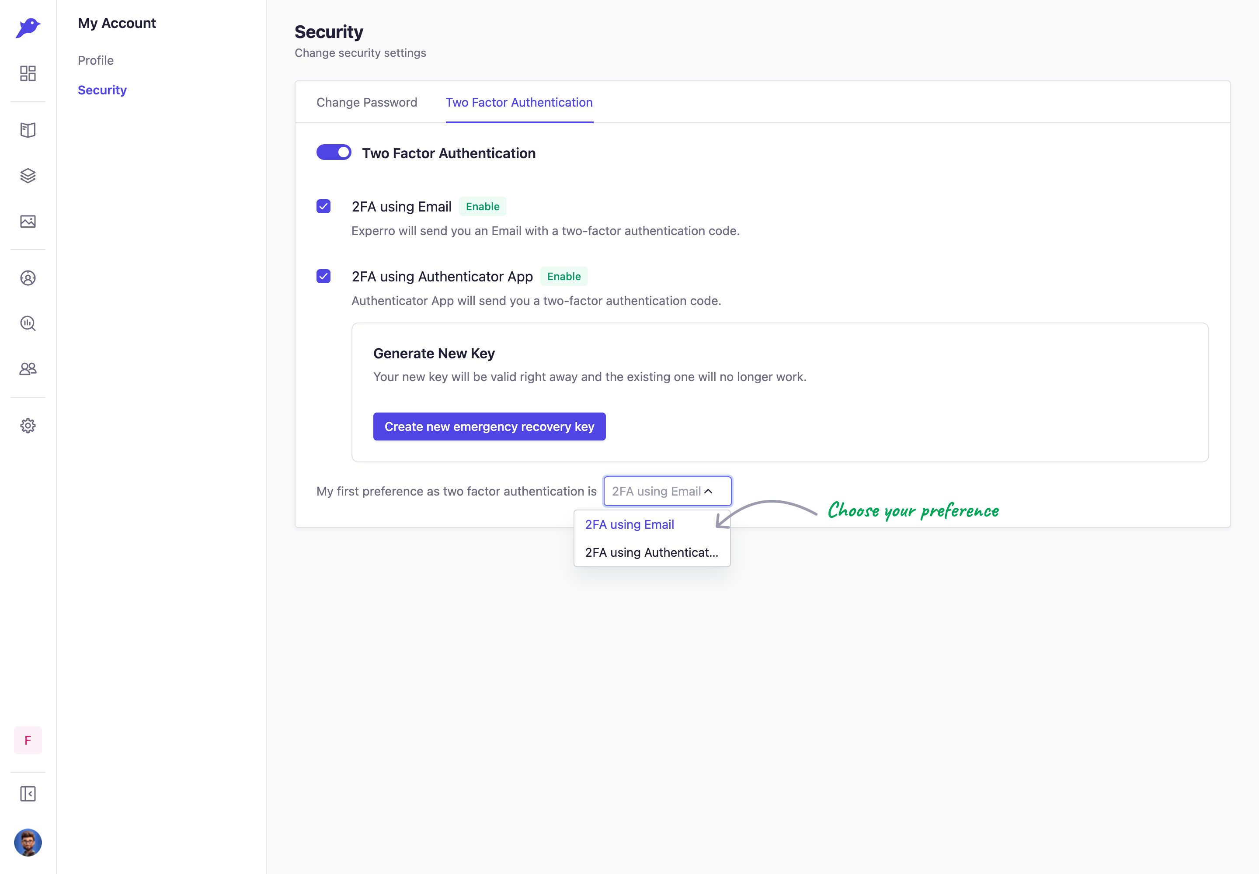Collapse the sidebar panel icon
The image size is (1259, 874).
pyautogui.click(x=28, y=794)
